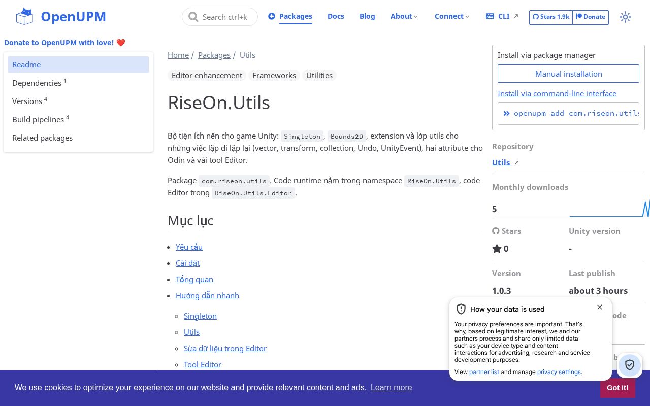Open the privacy settings link
Viewport: 650px width, 406px height.
[559, 372]
